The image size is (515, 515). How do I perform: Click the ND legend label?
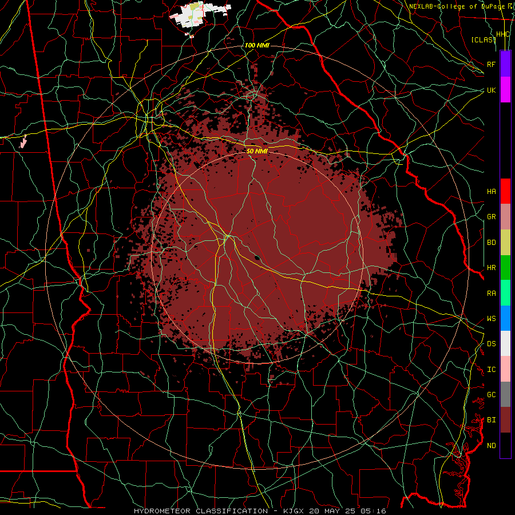[491, 445]
